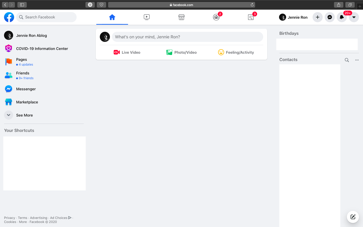Click the 4 updates text under Pages

(26, 65)
